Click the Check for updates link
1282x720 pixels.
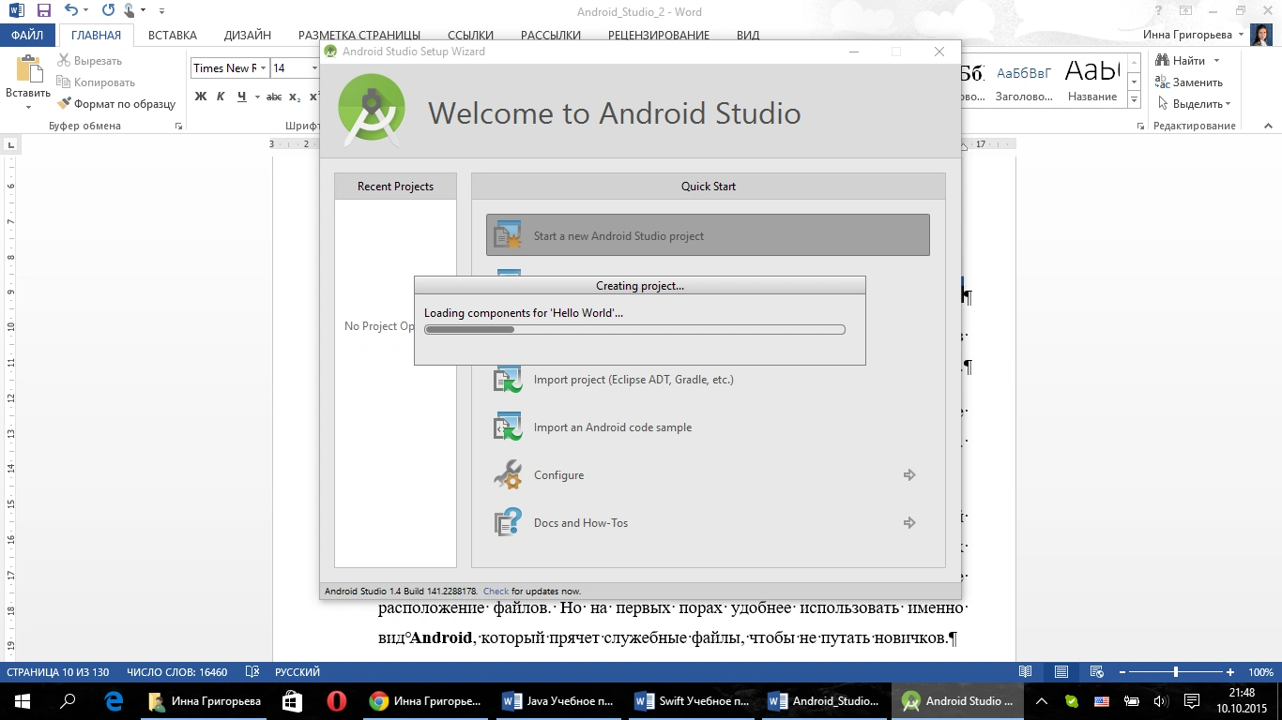click(x=496, y=592)
